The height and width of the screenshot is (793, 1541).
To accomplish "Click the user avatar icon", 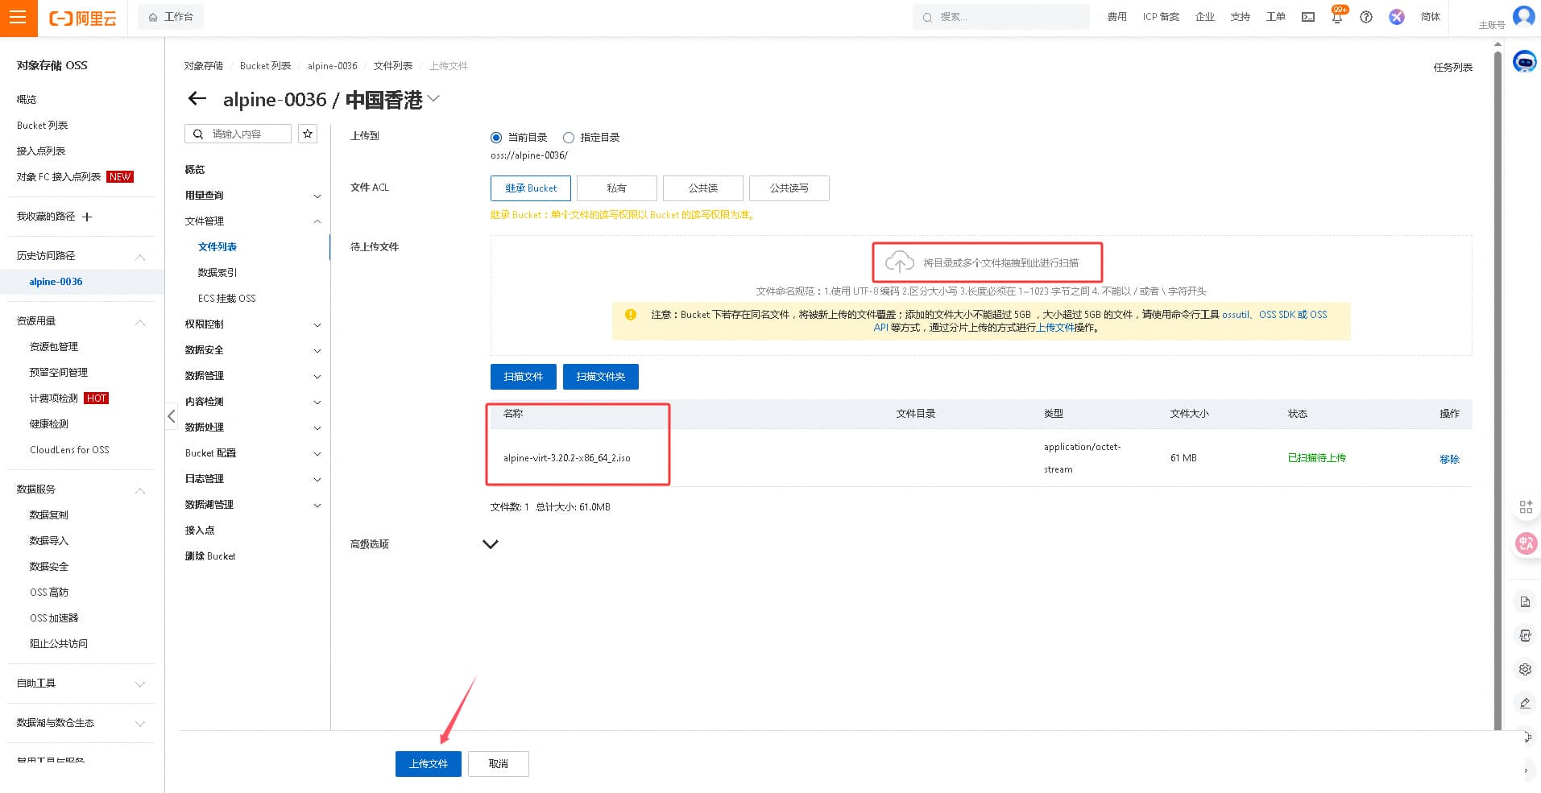I will (x=1523, y=16).
